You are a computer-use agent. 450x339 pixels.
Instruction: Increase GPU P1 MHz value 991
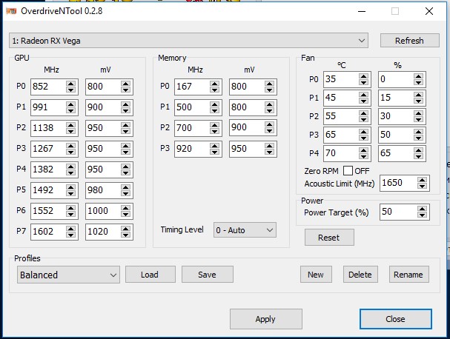pyautogui.click(x=70, y=104)
